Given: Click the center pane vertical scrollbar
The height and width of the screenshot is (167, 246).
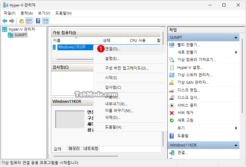Looking at the screenshot, I should coord(163,89).
